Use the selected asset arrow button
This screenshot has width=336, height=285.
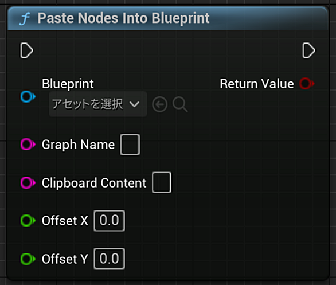(159, 104)
